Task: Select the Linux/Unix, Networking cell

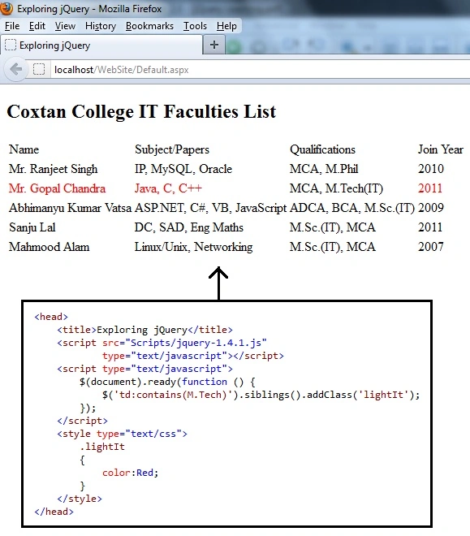Action: point(194,247)
